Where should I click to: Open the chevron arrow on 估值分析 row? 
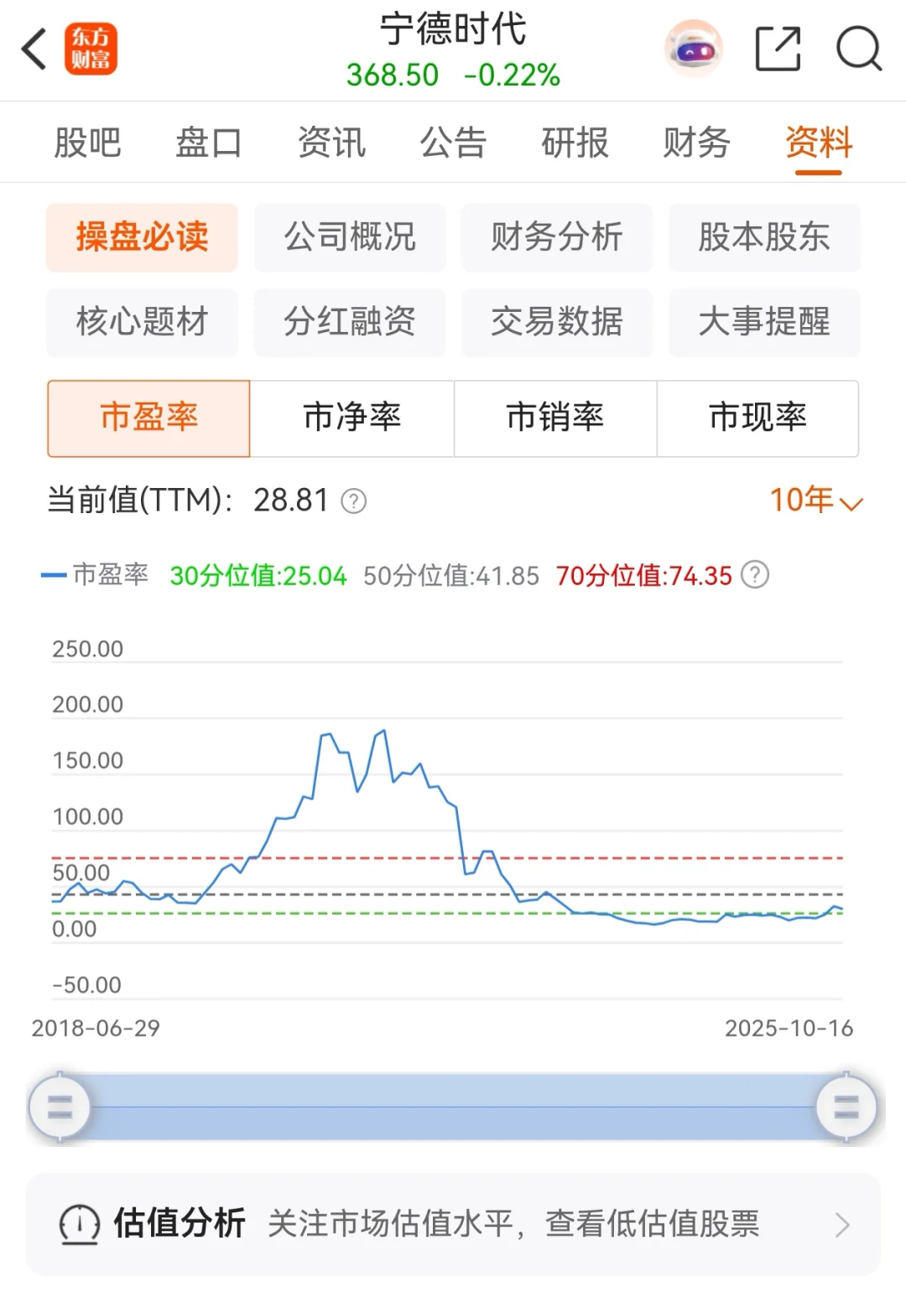coord(843,1225)
